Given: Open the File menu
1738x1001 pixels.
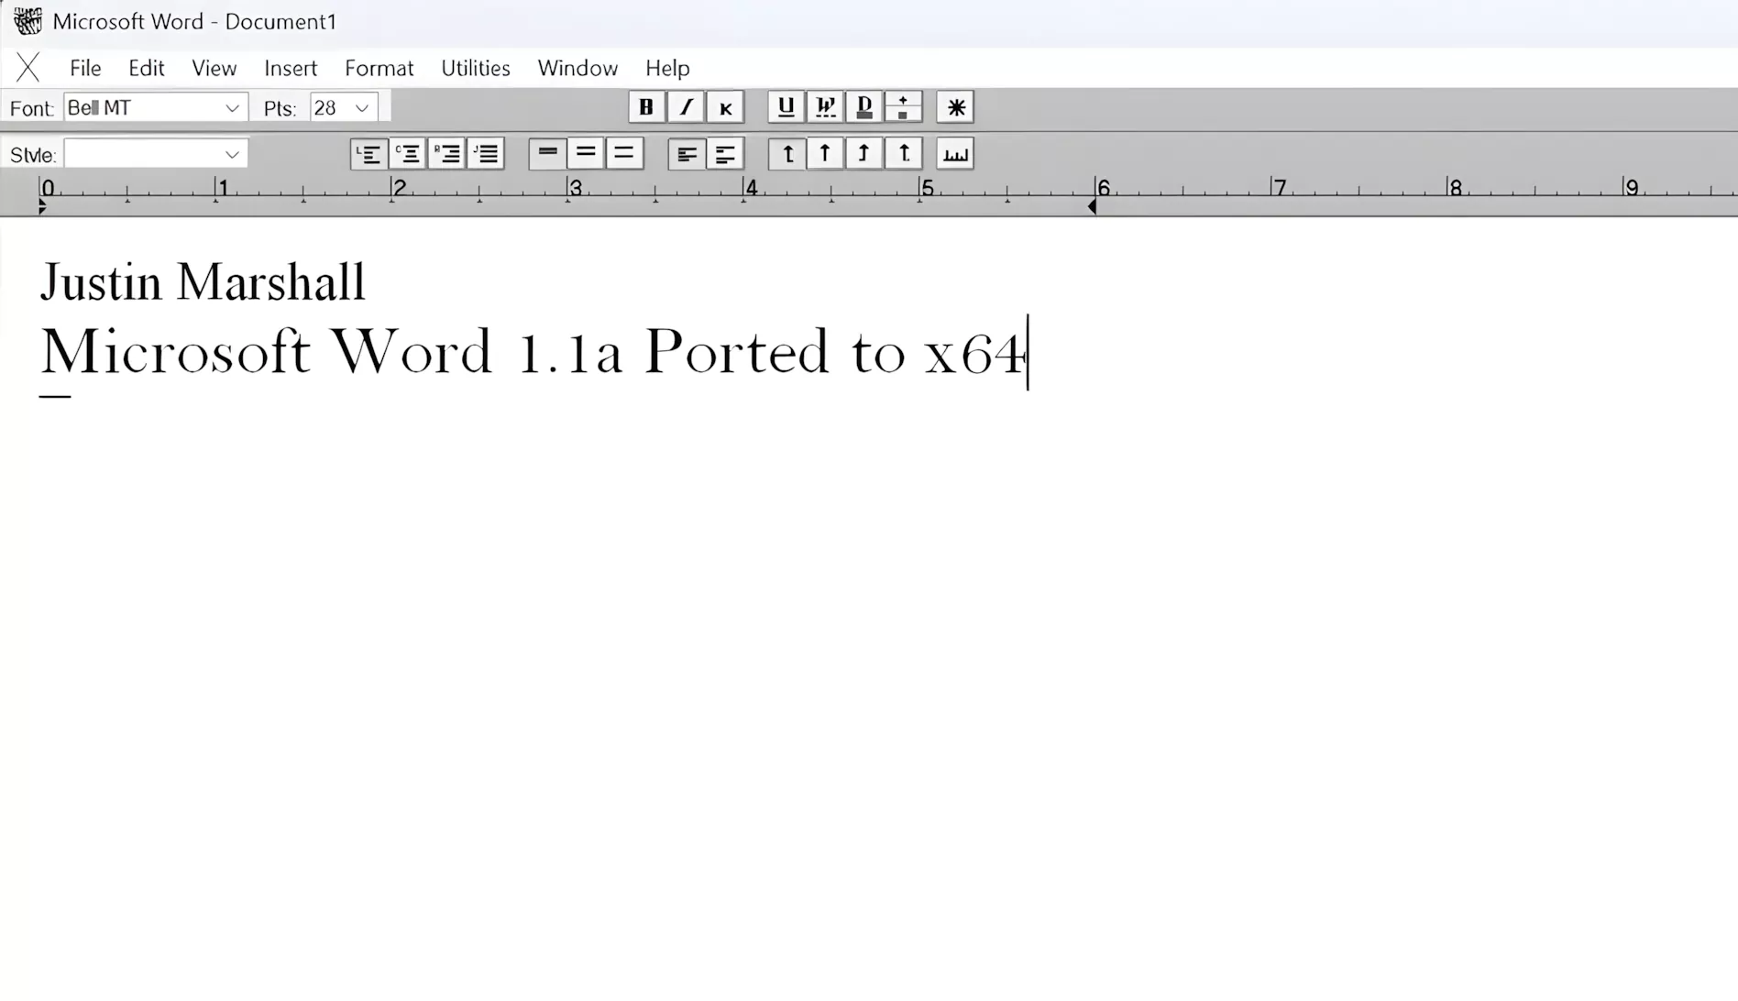Looking at the screenshot, I should point(85,68).
